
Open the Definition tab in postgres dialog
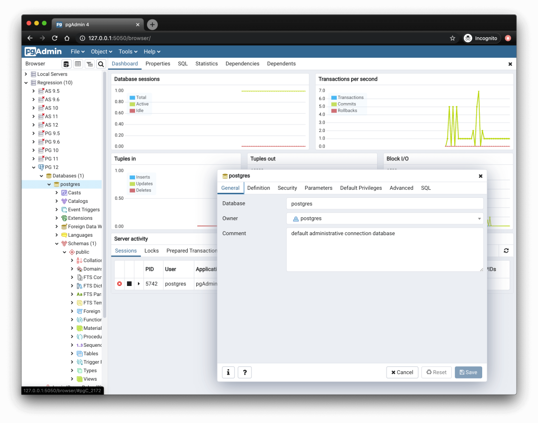259,188
